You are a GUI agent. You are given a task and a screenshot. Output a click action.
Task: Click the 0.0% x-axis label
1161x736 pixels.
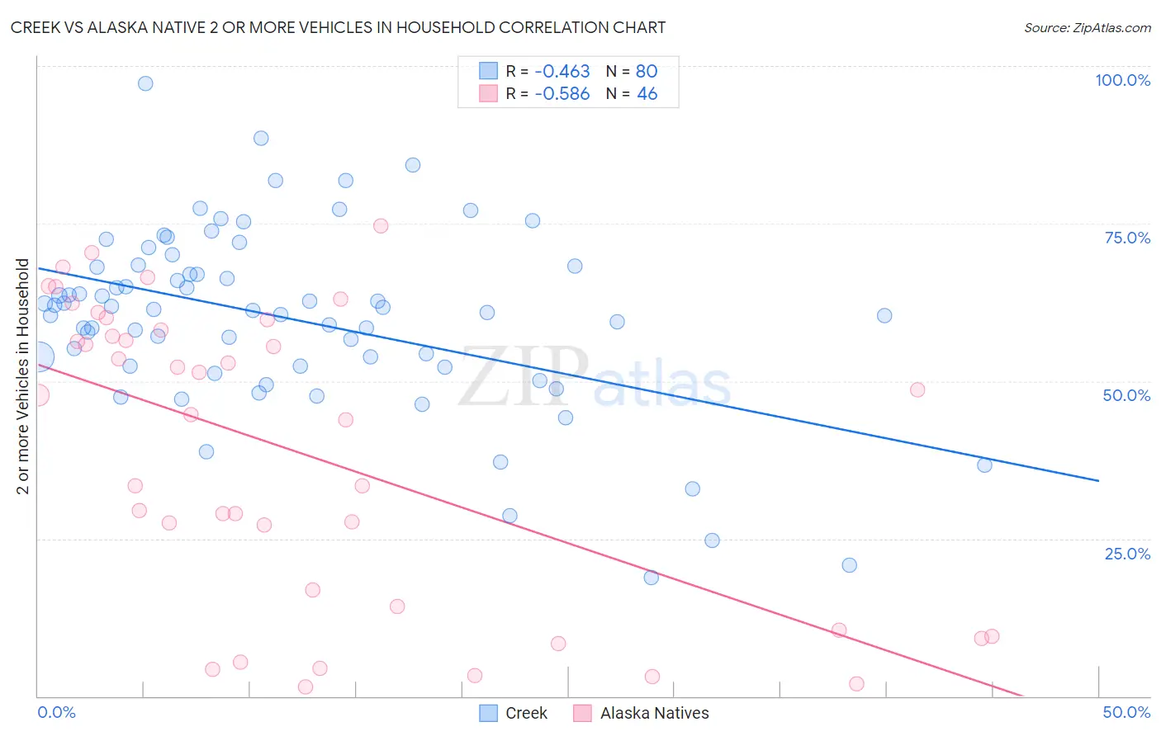coord(57,712)
